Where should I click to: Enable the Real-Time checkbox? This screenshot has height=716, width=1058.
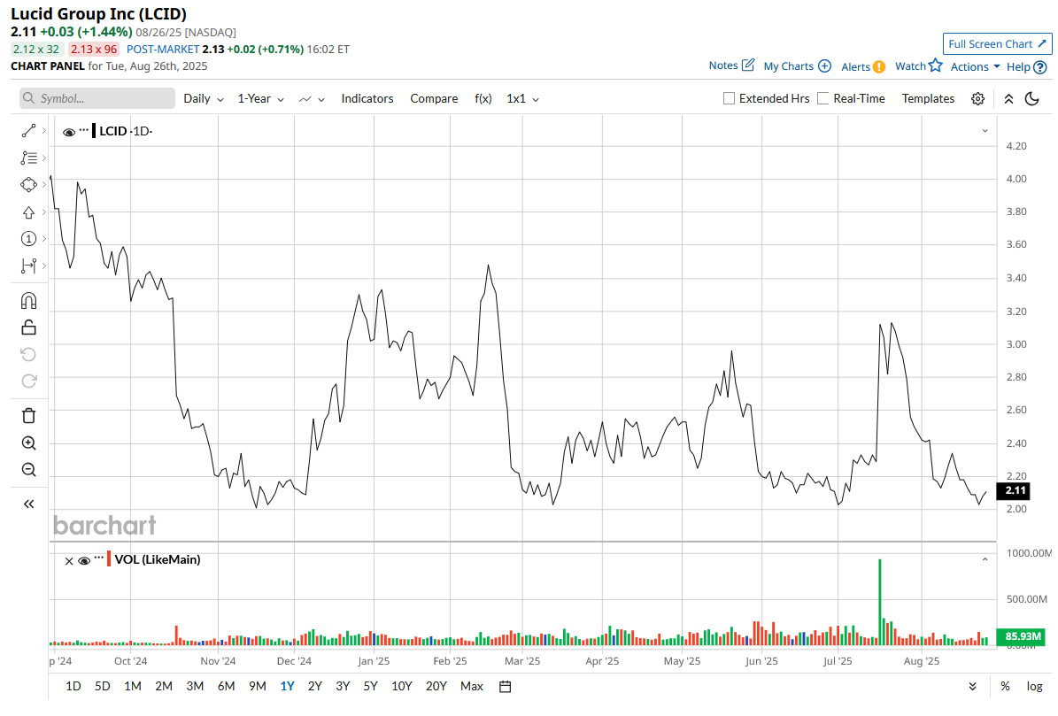pyautogui.click(x=822, y=98)
